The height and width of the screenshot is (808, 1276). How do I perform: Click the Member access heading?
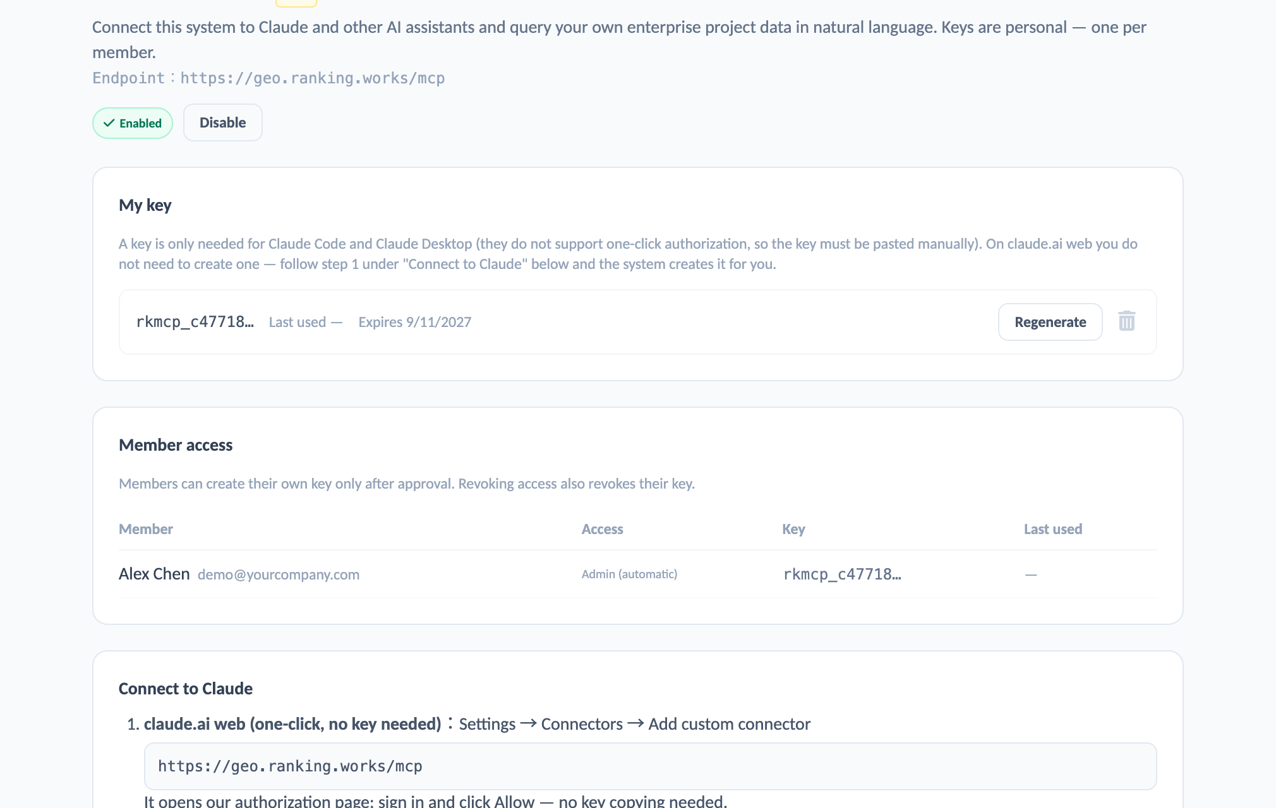(176, 445)
